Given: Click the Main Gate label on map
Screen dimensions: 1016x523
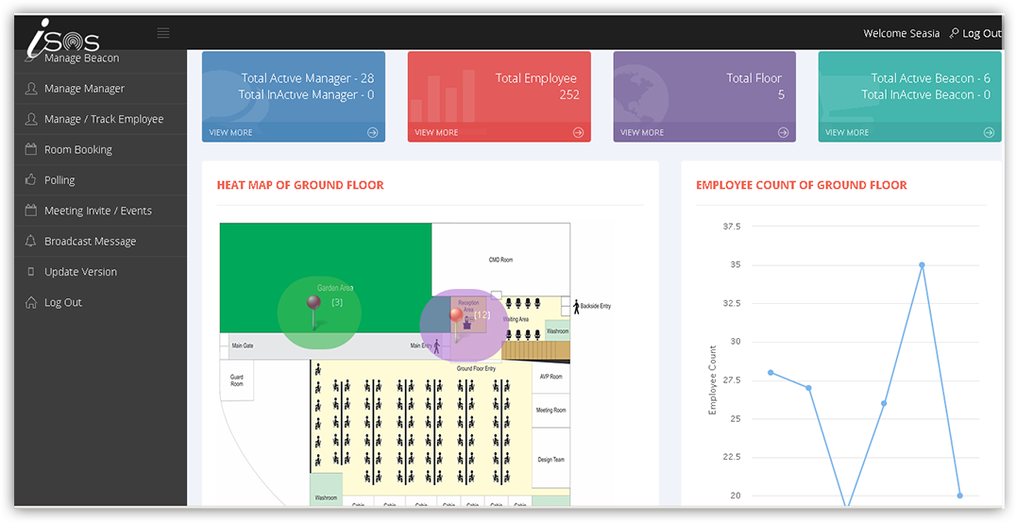Looking at the screenshot, I should pyautogui.click(x=243, y=346).
